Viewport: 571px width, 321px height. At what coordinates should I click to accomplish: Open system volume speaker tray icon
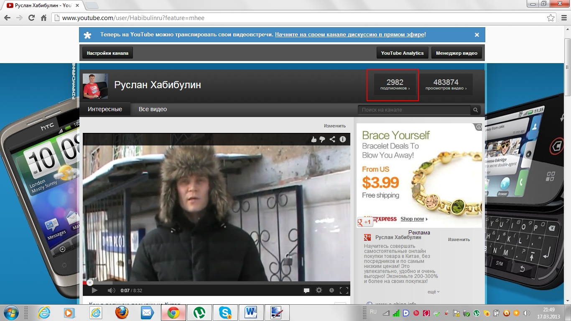(x=527, y=313)
